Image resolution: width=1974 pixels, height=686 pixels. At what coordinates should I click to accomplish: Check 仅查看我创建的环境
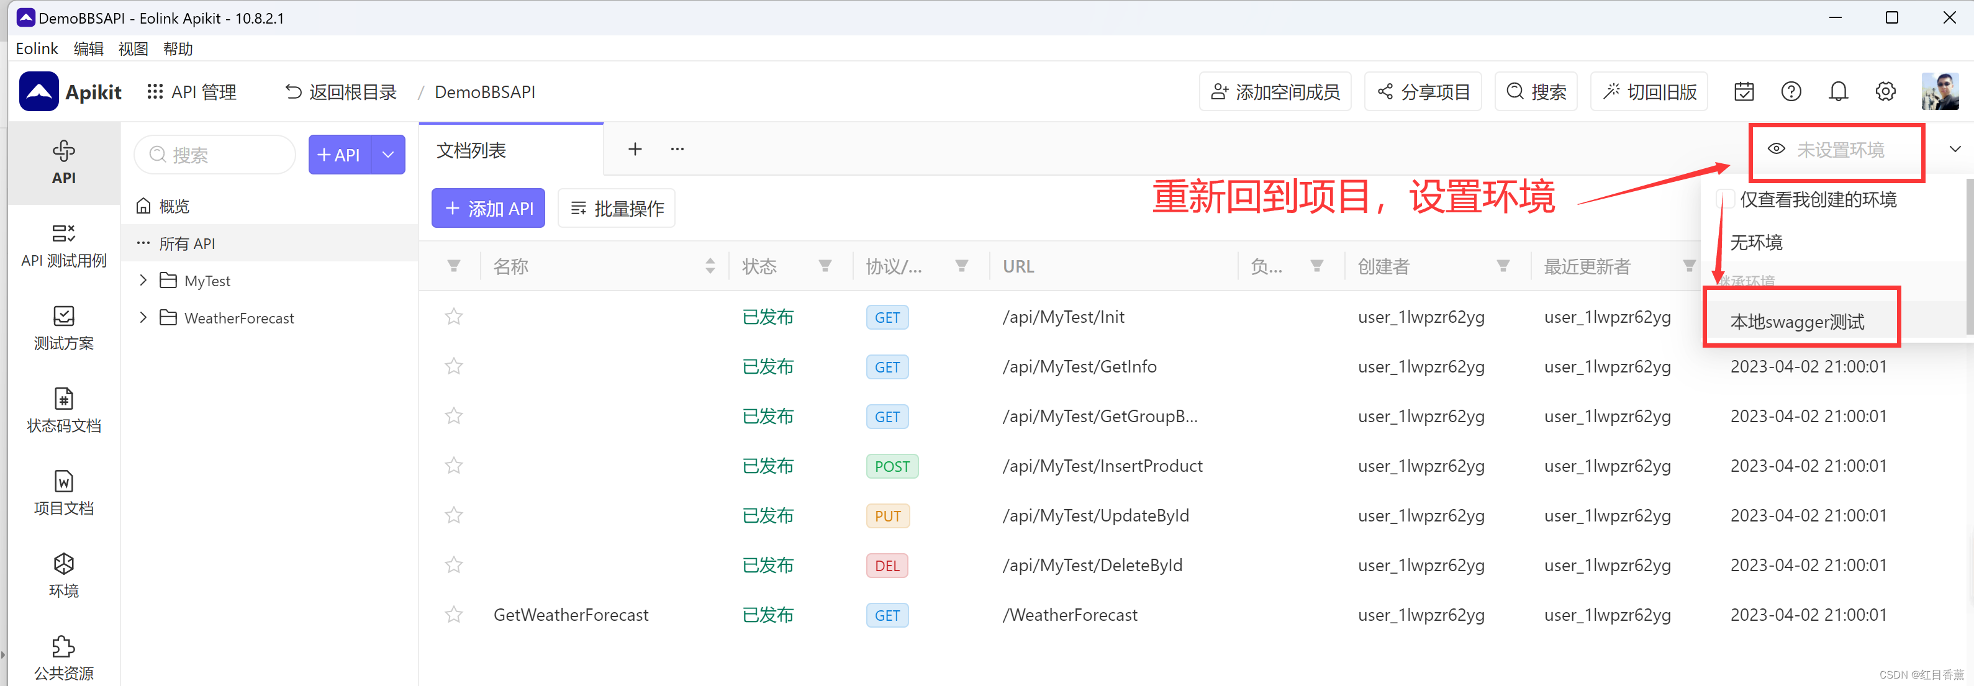(x=1725, y=199)
